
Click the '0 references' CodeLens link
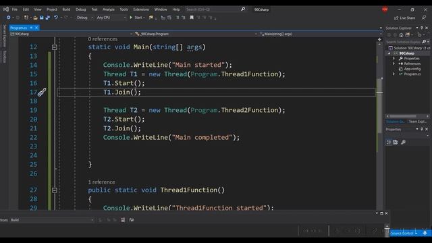103,39
